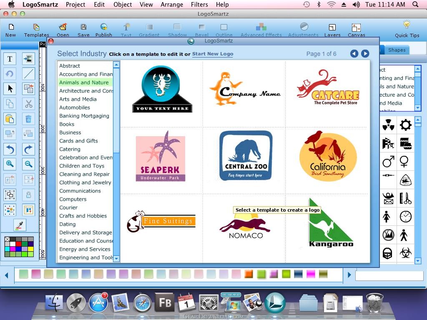The width and height of the screenshot is (427, 320).
Task: Choose the Fine Suitings logo template
Action: [x=161, y=221]
